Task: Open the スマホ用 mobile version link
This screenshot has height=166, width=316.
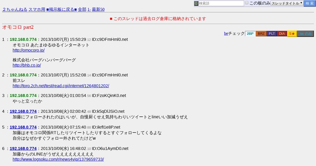Action: 37,9
